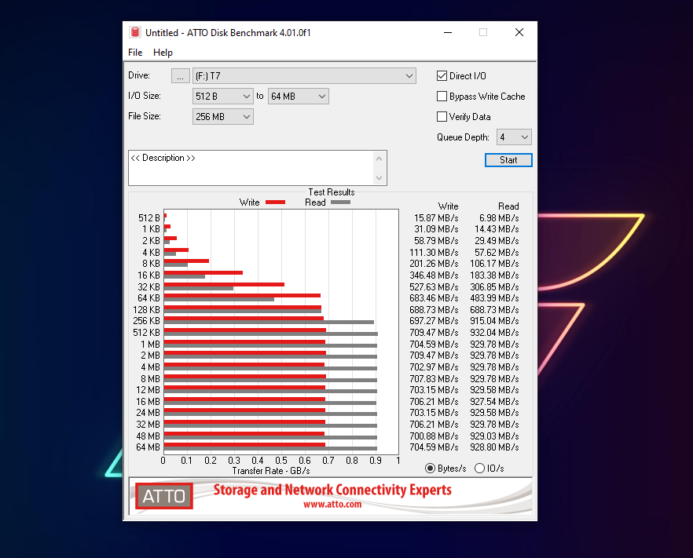Open the Help menu

pos(163,53)
